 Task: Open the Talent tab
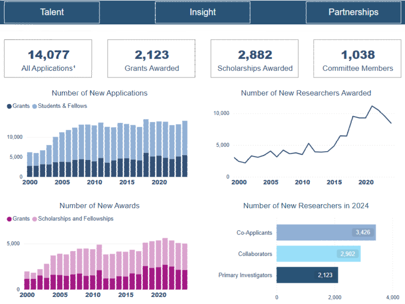click(52, 12)
